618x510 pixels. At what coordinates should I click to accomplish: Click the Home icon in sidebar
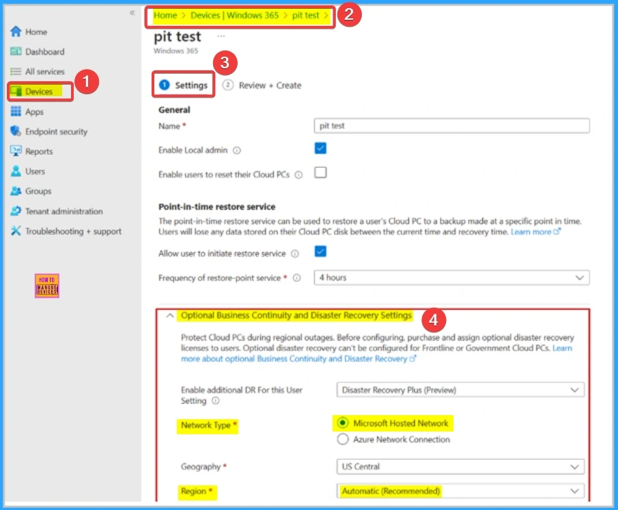pyautogui.click(x=16, y=31)
